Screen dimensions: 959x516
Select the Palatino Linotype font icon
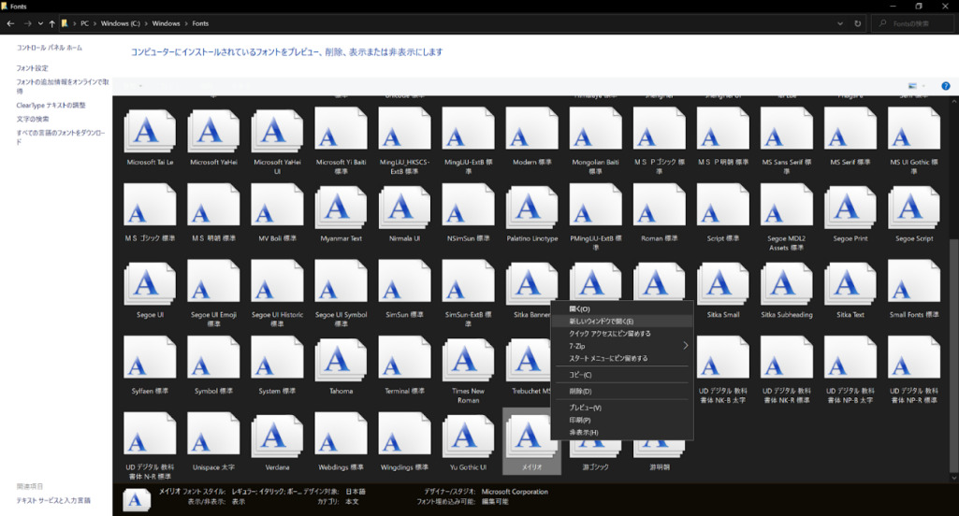point(531,207)
